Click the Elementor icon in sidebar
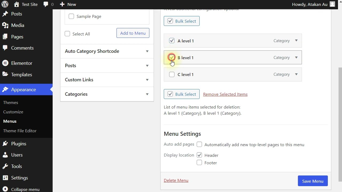 point(5,63)
